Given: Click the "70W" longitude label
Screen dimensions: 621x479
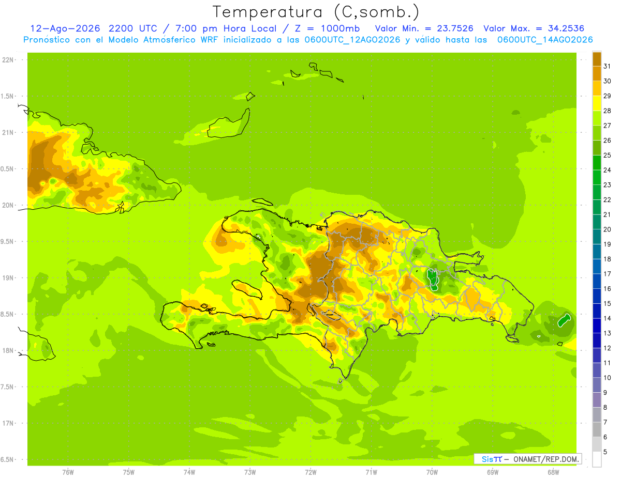Looking at the screenshot, I should point(432,472).
